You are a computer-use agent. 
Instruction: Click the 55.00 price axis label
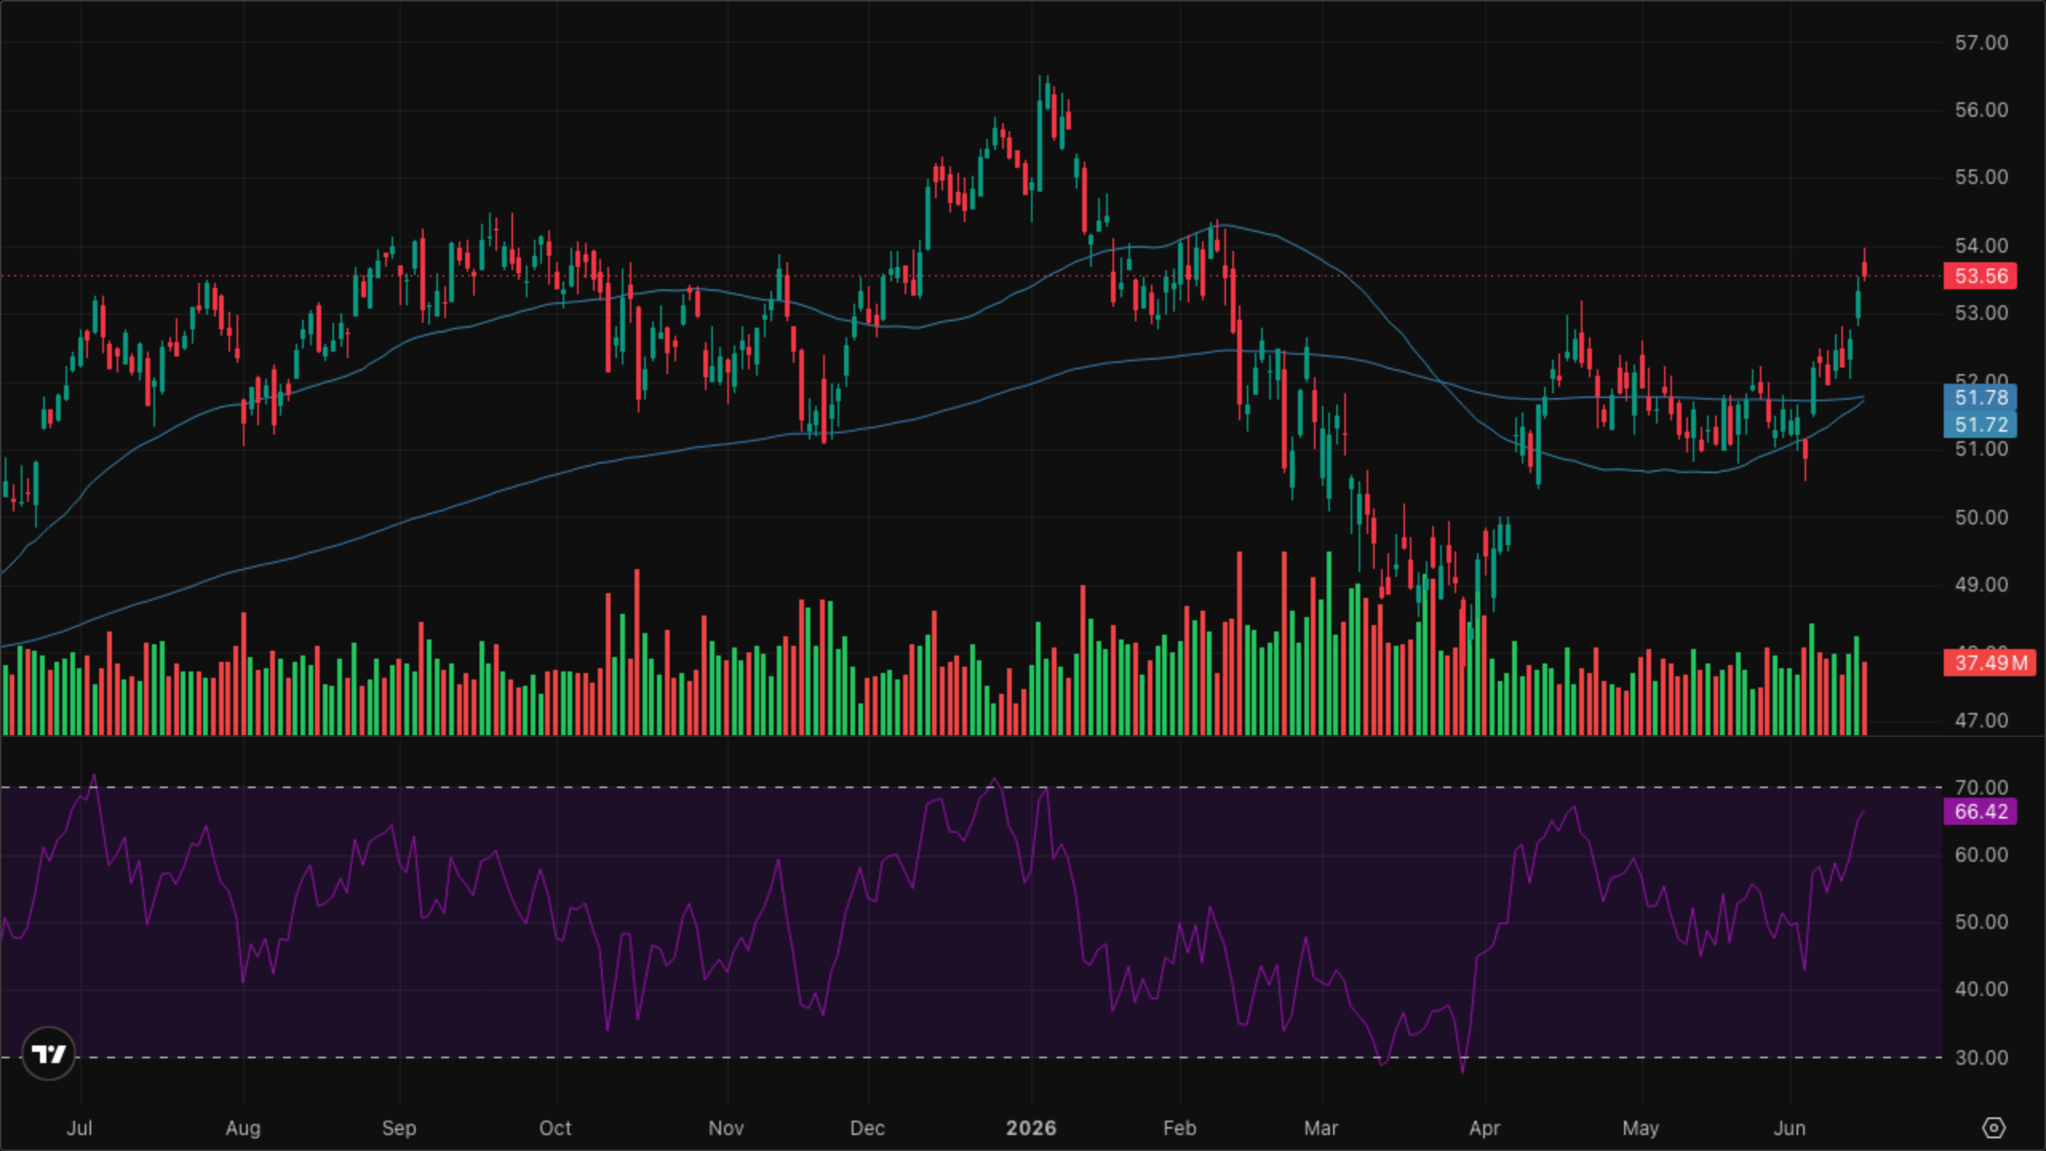1981,177
